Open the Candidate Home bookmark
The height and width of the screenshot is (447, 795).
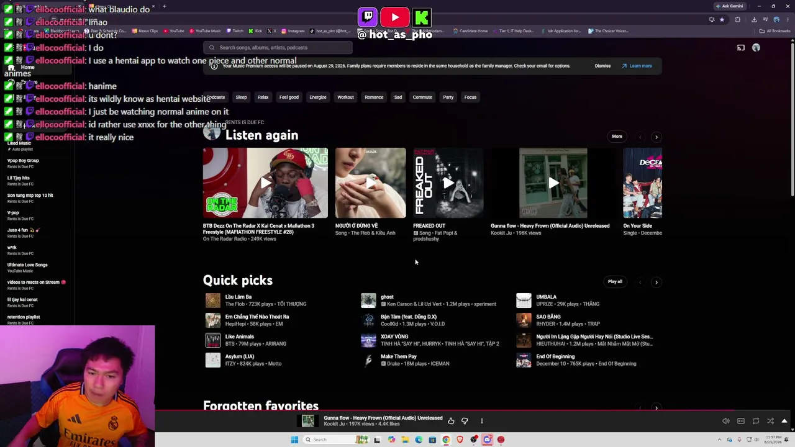[x=471, y=31]
